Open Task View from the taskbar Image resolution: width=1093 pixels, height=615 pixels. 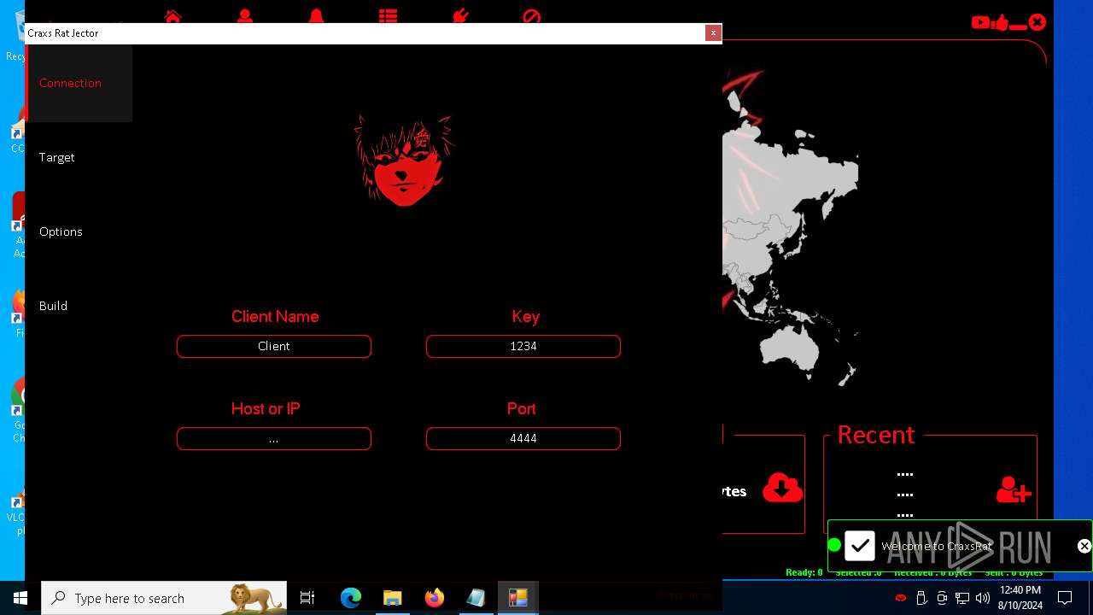tap(307, 598)
